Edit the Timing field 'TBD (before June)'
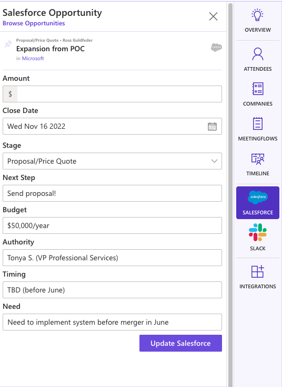 coord(112,290)
